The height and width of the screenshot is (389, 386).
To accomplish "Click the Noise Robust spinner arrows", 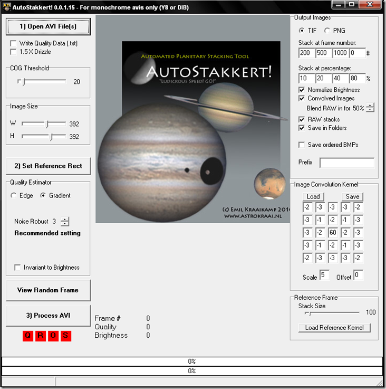I will tap(65, 221).
